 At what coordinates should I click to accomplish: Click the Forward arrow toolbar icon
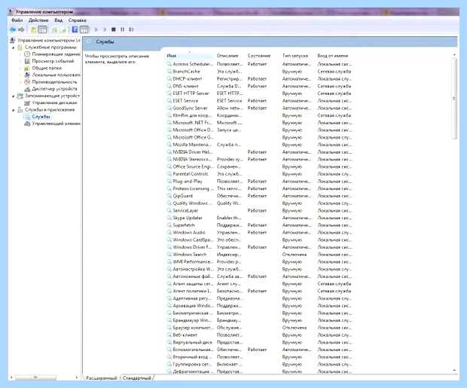point(21,29)
